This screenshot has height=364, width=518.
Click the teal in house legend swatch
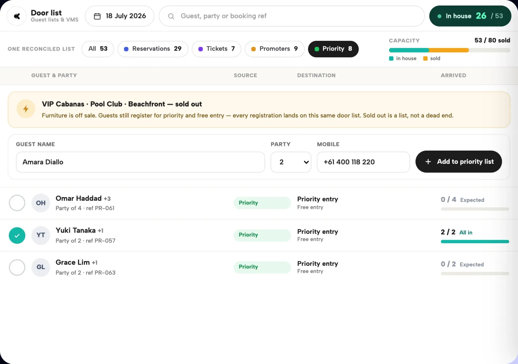[391, 59]
